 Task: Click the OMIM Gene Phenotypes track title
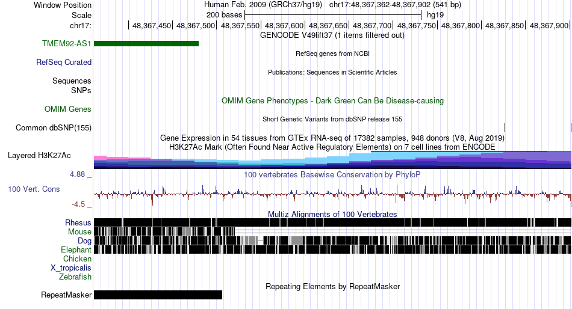[332, 100]
